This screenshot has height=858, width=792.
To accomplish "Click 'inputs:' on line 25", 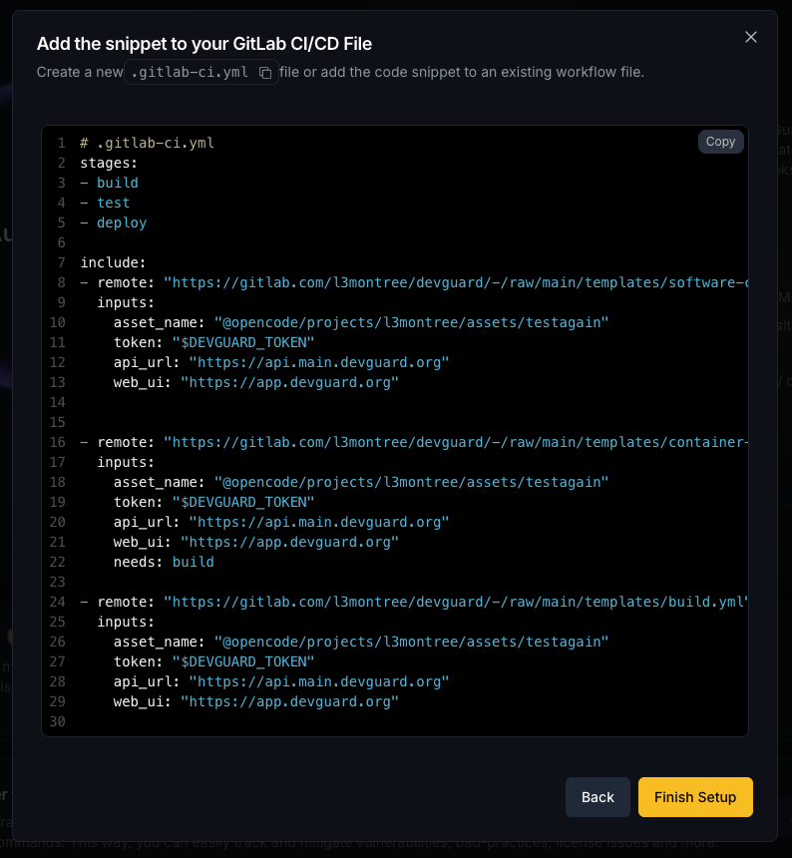I will (x=126, y=623).
